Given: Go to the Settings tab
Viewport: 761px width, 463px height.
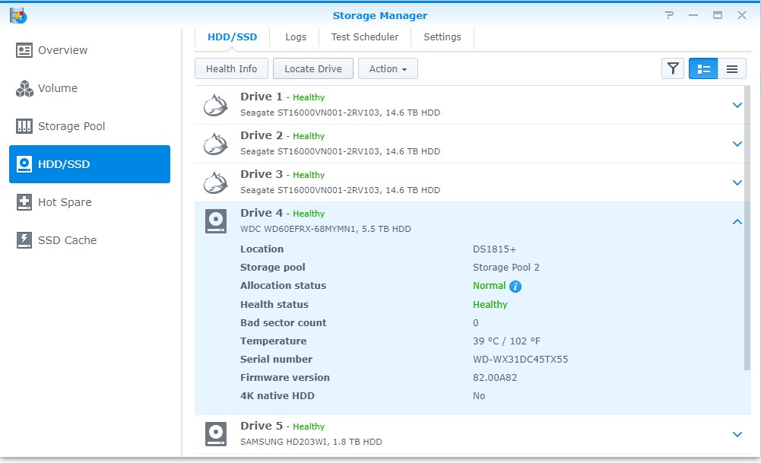Looking at the screenshot, I should (x=442, y=37).
